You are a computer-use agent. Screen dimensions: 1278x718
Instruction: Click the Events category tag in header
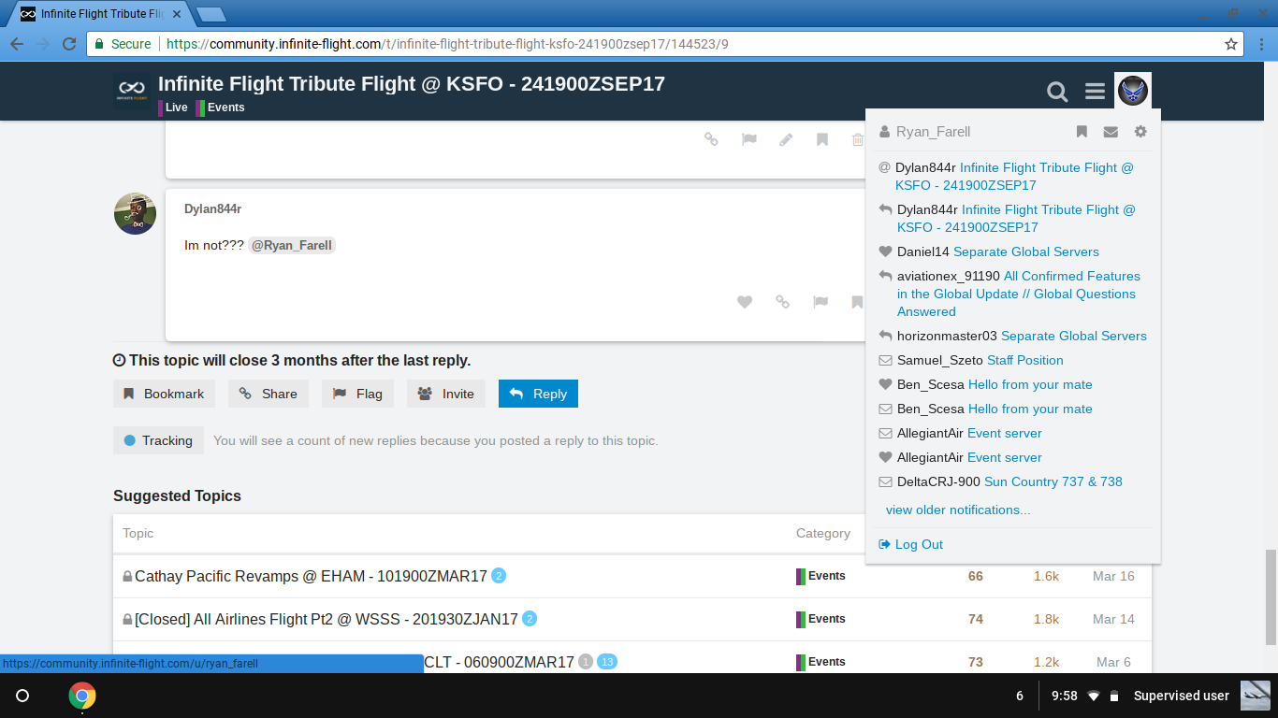pos(221,108)
